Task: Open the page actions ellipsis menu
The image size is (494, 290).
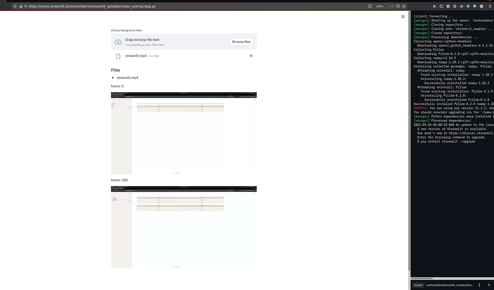Action: [392, 6]
